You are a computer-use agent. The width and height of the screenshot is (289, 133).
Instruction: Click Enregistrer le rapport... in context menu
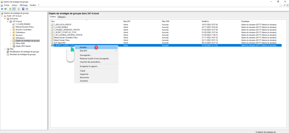pyautogui.click(x=96, y=66)
